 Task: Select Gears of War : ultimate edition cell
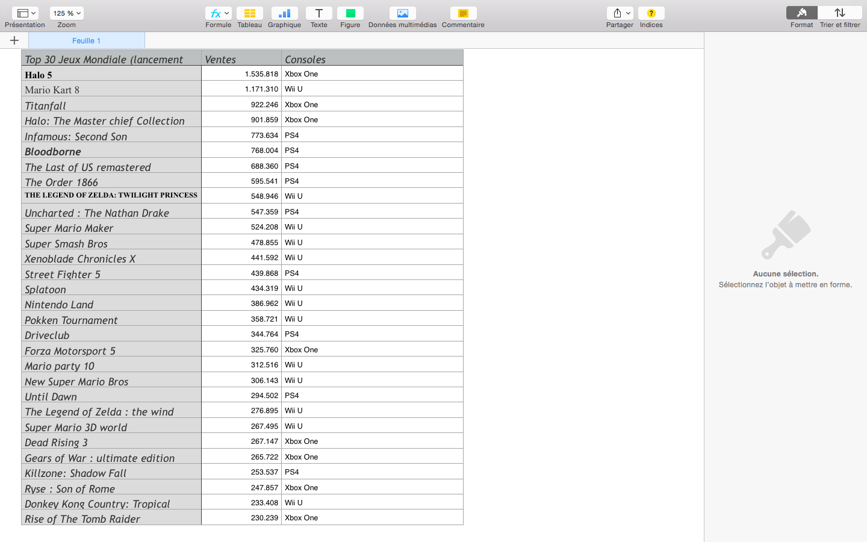click(x=111, y=456)
